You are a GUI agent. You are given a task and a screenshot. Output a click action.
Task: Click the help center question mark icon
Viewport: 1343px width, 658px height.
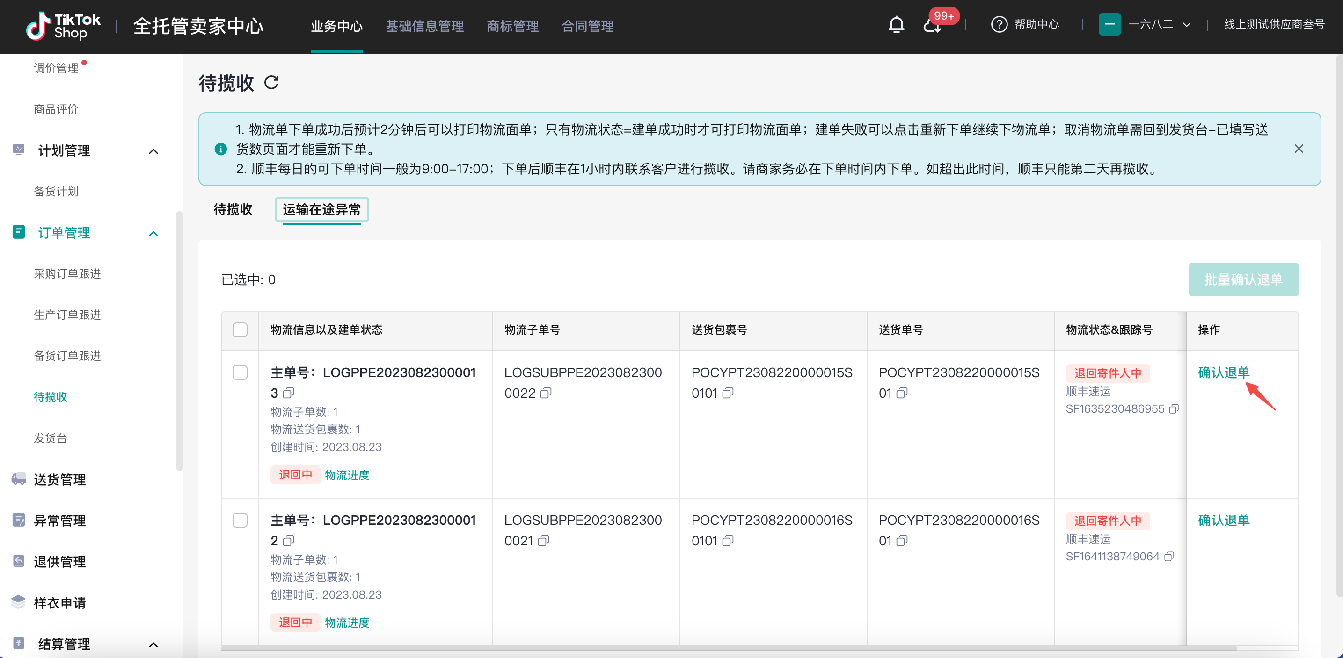[x=999, y=24]
